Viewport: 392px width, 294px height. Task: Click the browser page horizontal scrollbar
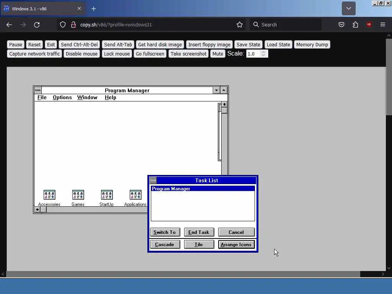[183, 274]
